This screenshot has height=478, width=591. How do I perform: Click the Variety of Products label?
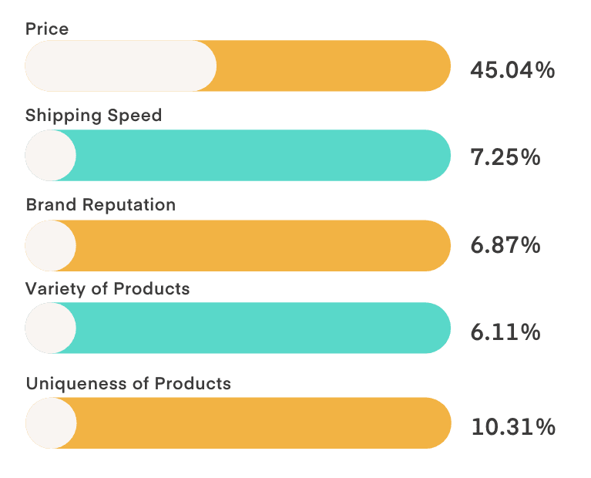click(x=107, y=289)
